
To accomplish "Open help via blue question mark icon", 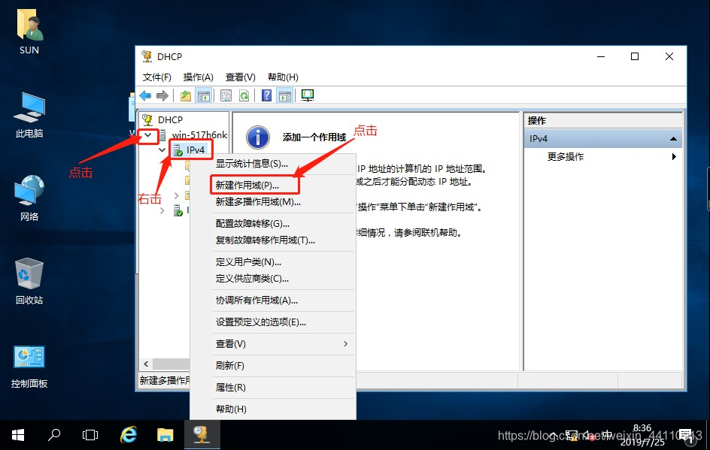I will click(x=267, y=95).
